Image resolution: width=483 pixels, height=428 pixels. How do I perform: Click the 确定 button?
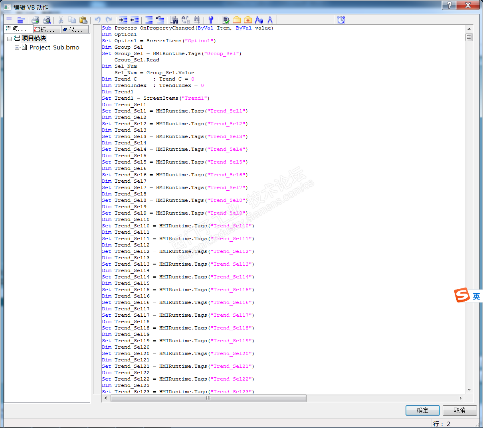tap(423, 410)
